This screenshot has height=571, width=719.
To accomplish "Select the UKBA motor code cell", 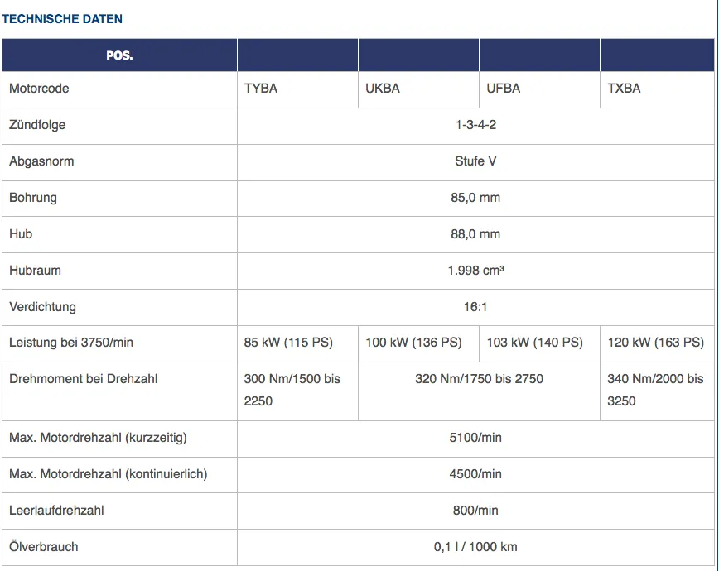I will (383, 89).
